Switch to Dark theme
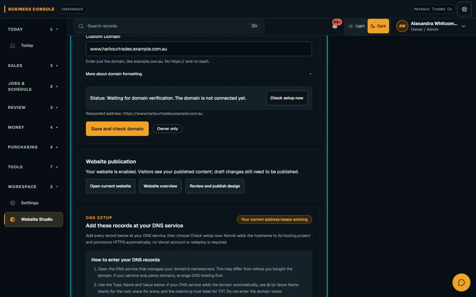 pyautogui.click(x=378, y=26)
